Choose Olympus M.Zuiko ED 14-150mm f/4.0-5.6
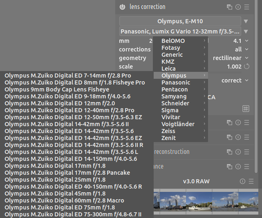This screenshot has height=218, width=262. (x=77, y=159)
